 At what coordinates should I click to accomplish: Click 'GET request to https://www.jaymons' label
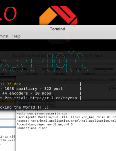(x=83, y=80)
